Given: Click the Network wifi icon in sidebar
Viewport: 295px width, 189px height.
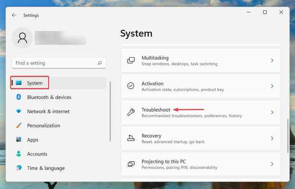Looking at the screenshot, I should tap(19, 111).
